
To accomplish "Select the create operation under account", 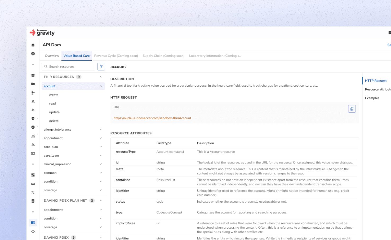I will point(54,95).
